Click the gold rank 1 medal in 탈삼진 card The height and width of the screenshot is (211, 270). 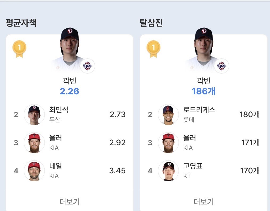pos(153,49)
